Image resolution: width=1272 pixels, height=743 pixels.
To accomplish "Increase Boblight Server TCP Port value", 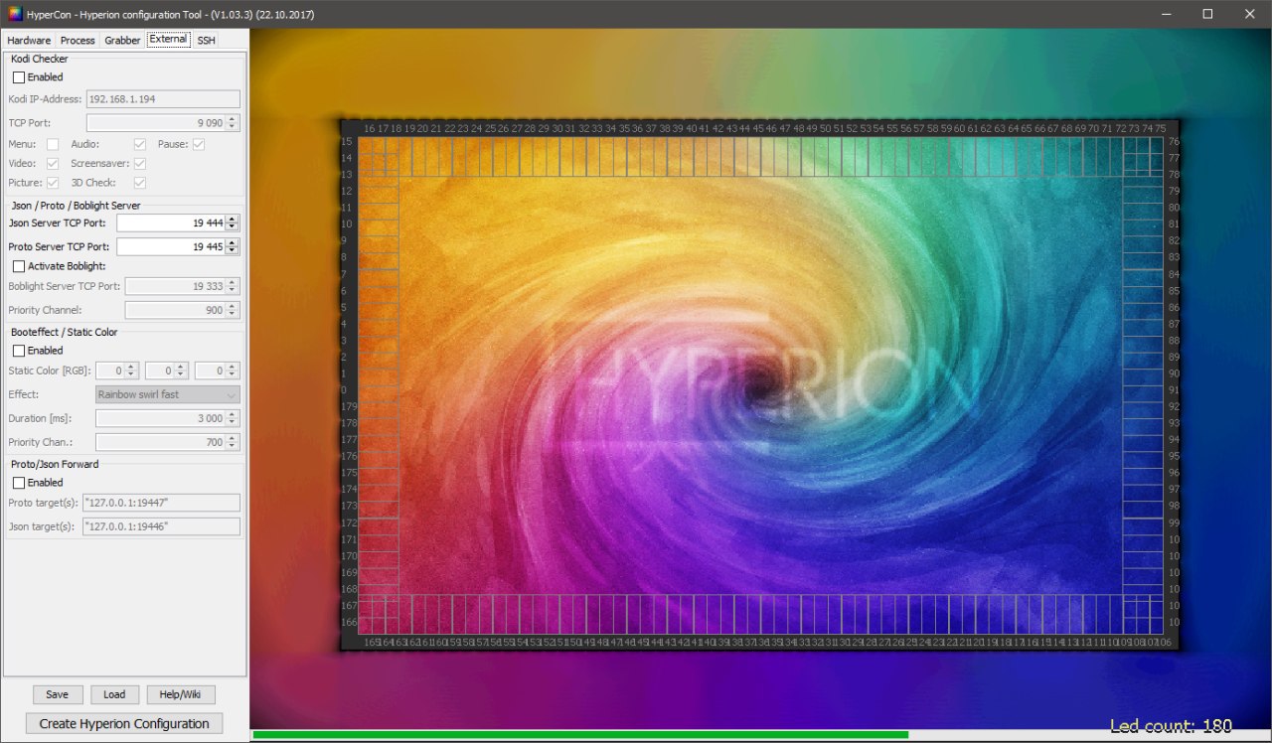I will click(233, 282).
